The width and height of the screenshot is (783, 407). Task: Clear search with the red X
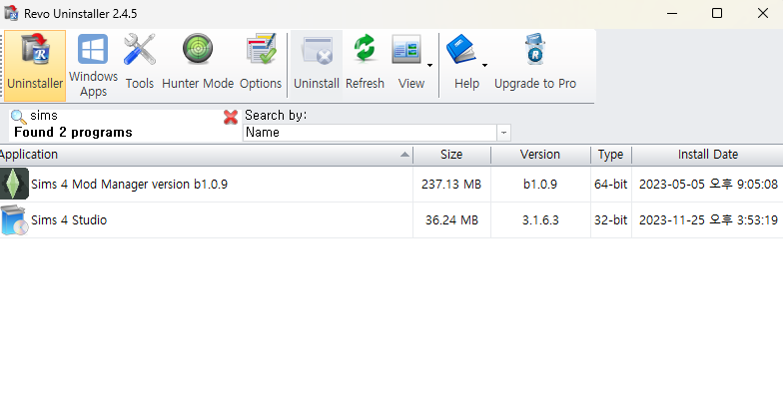coord(231,117)
